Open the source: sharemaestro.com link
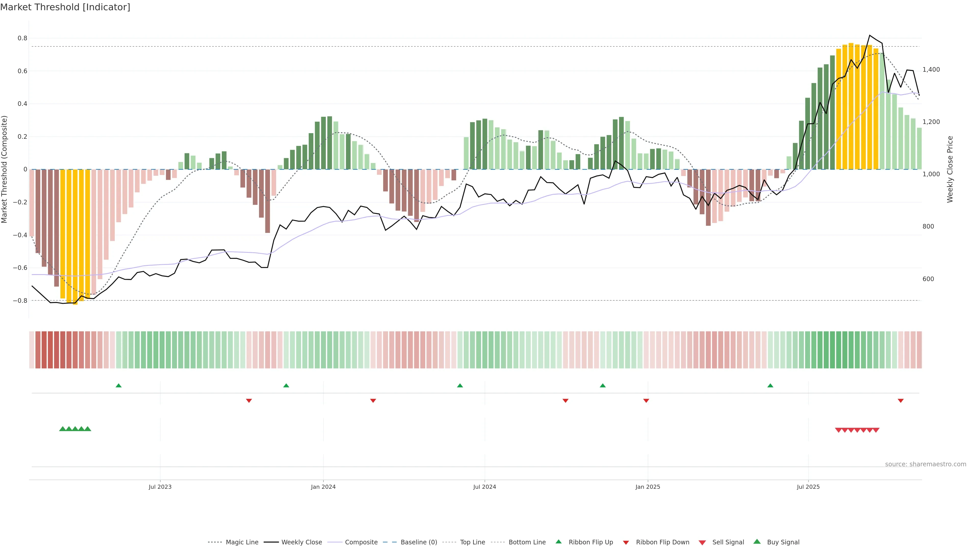Screen dimensions: 979x551 pos(925,464)
